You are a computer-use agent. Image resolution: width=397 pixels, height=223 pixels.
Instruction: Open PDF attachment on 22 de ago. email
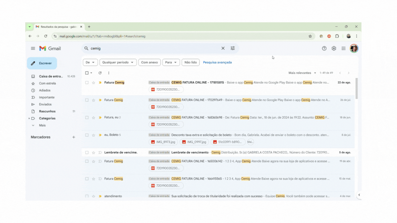pyautogui.click(x=166, y=89)
